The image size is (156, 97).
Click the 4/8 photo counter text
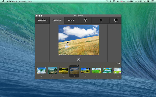(x=119, y=63)
